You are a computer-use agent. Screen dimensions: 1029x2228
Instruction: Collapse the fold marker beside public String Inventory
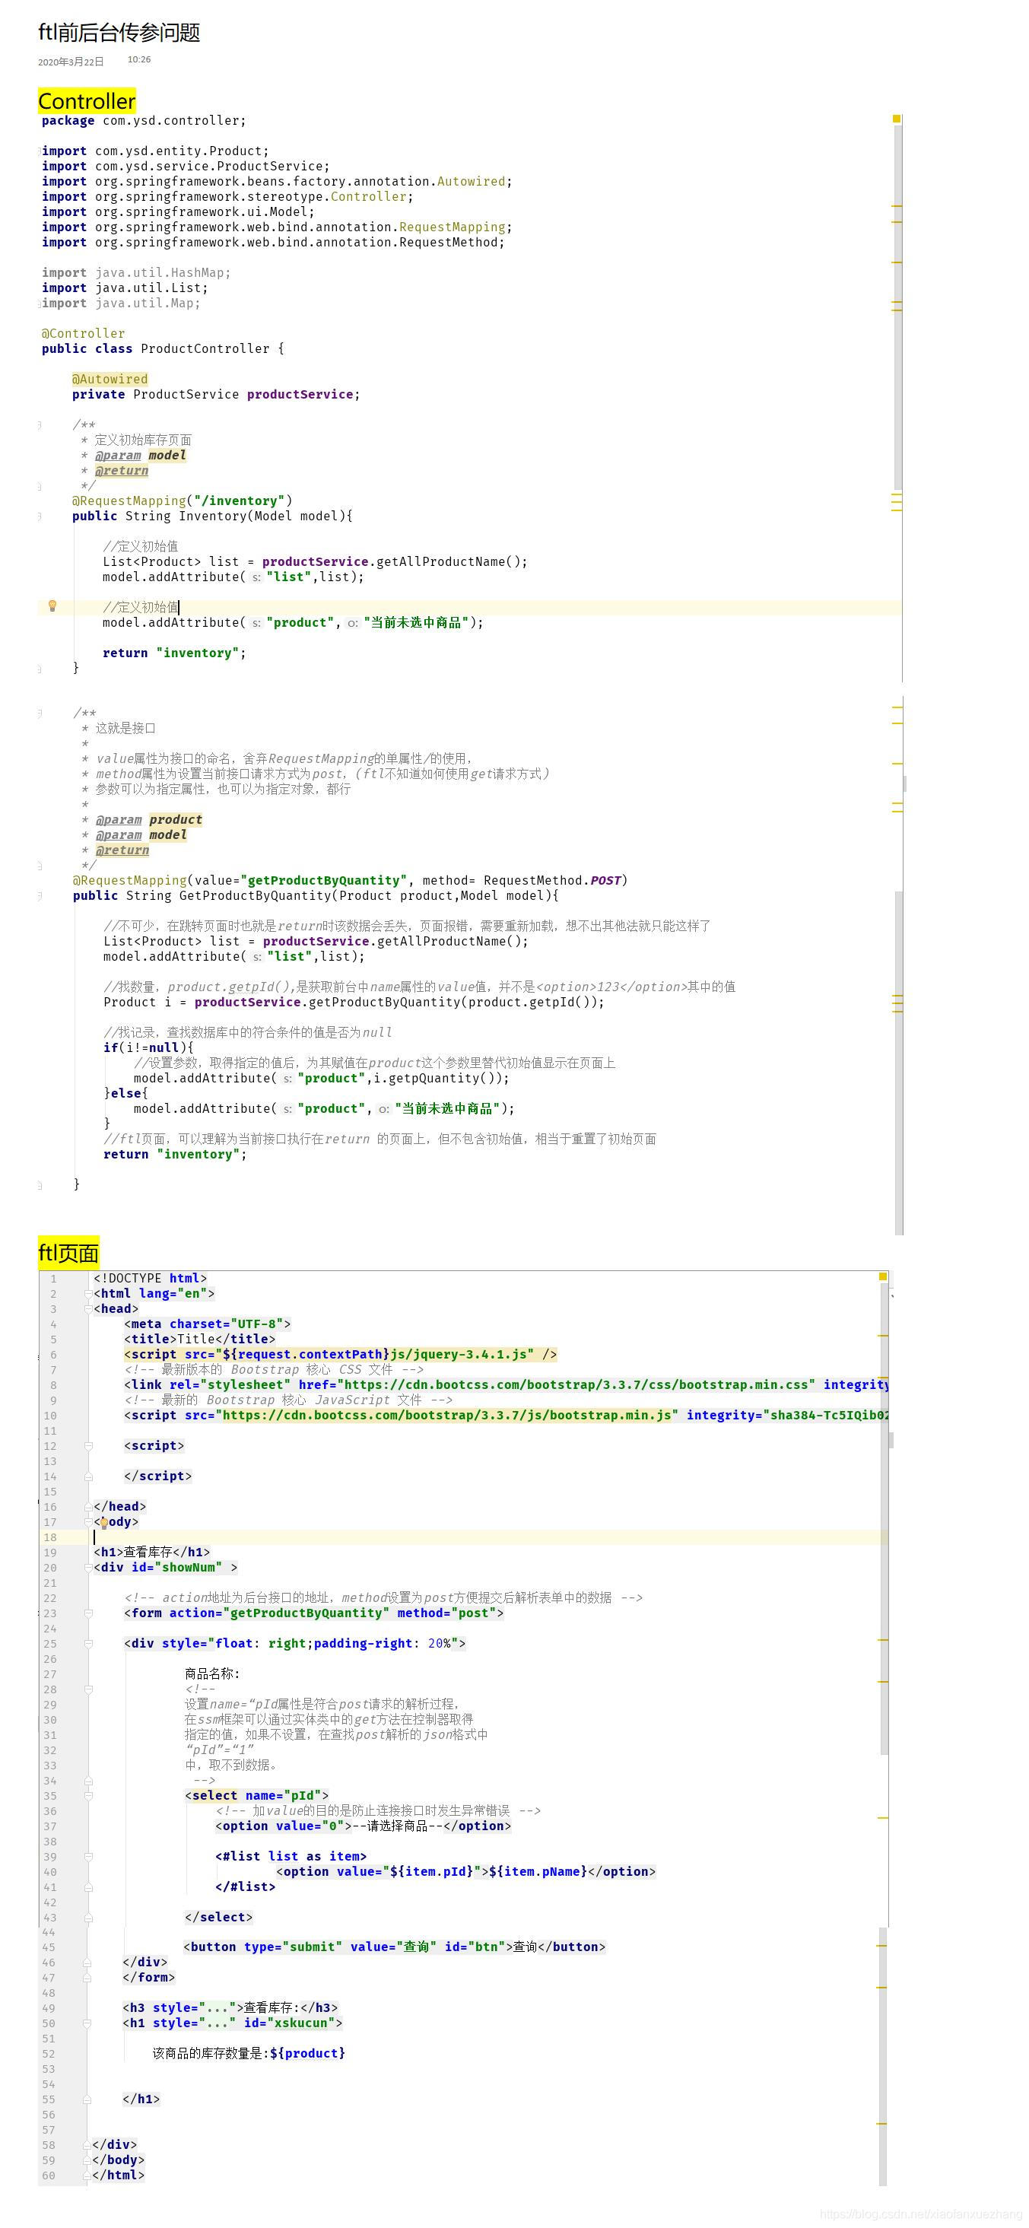[x=40, y=516]
